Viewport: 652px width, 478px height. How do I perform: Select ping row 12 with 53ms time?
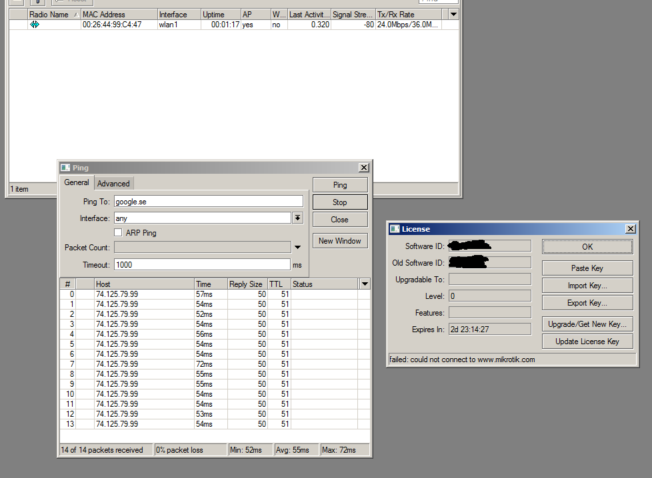(x=215, y=413)
